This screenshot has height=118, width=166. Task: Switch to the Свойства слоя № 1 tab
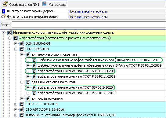[x=21, y=4]
